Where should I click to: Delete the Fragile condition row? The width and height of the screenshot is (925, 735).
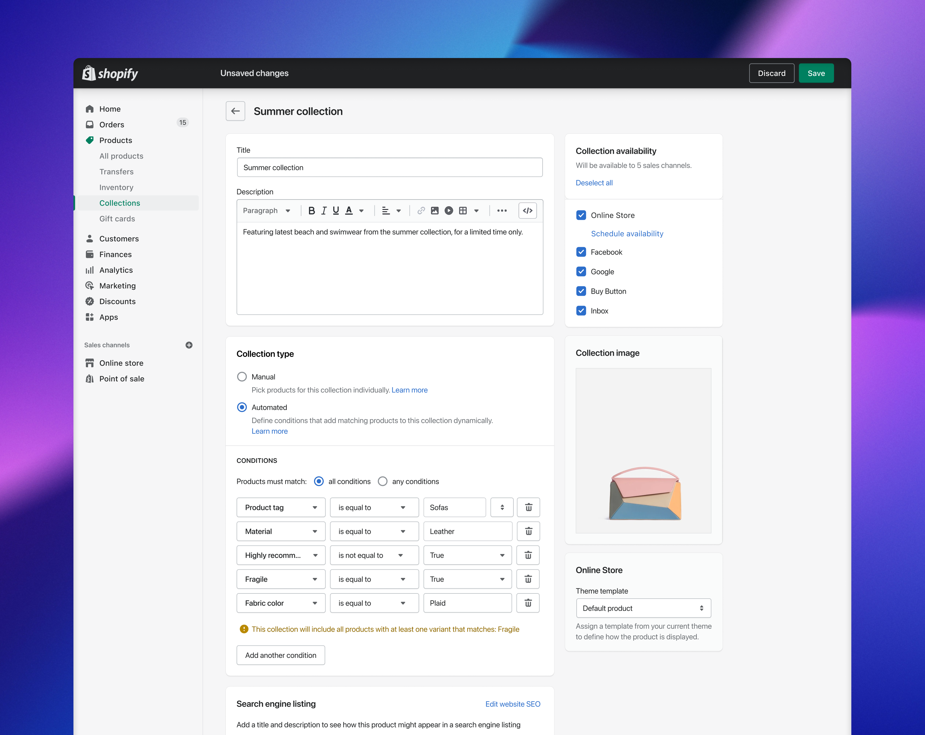(528, 579)
